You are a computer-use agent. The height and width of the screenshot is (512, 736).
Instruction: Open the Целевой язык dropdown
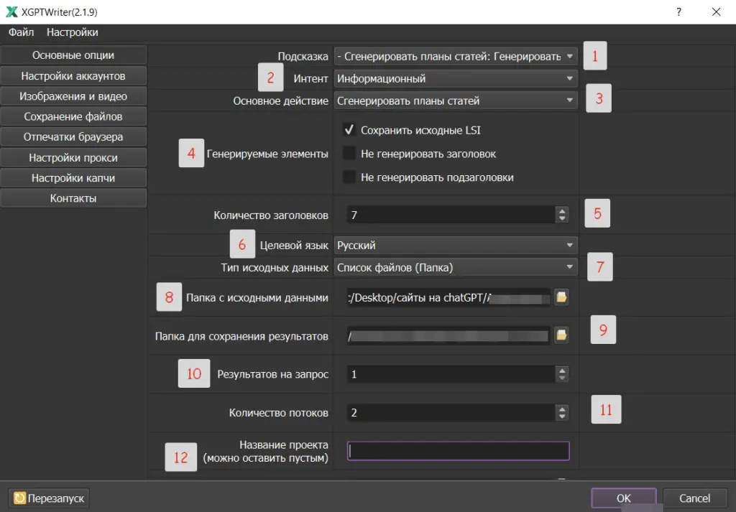coord(456,245)
